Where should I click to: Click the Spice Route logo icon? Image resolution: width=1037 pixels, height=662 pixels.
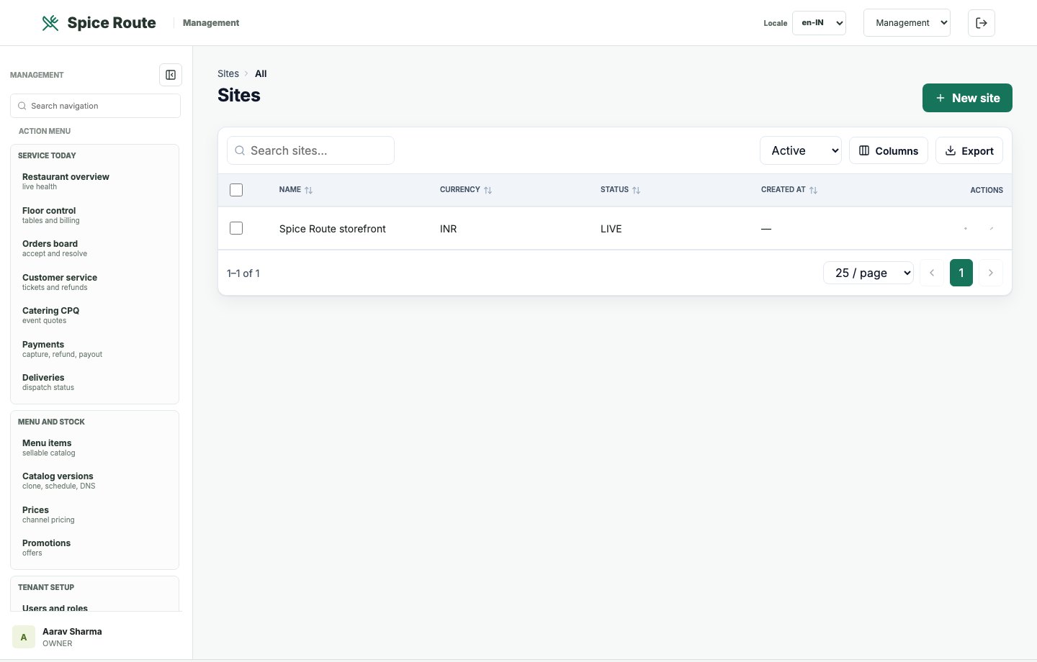(x=50, y=23)
